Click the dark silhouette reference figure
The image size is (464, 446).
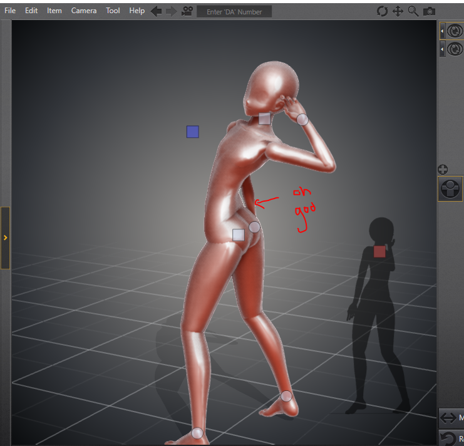pyautogui.click(x=378, y=316)
